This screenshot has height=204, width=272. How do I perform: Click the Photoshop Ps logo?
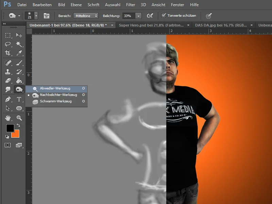coord(7,4)
